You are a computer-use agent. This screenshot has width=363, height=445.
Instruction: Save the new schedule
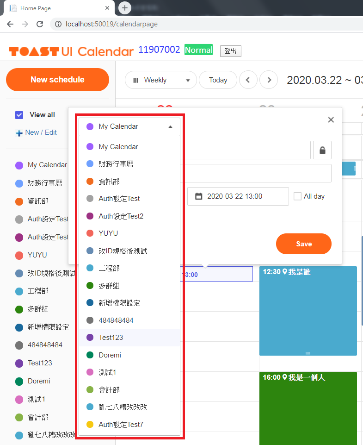click(x=304, y=244)
